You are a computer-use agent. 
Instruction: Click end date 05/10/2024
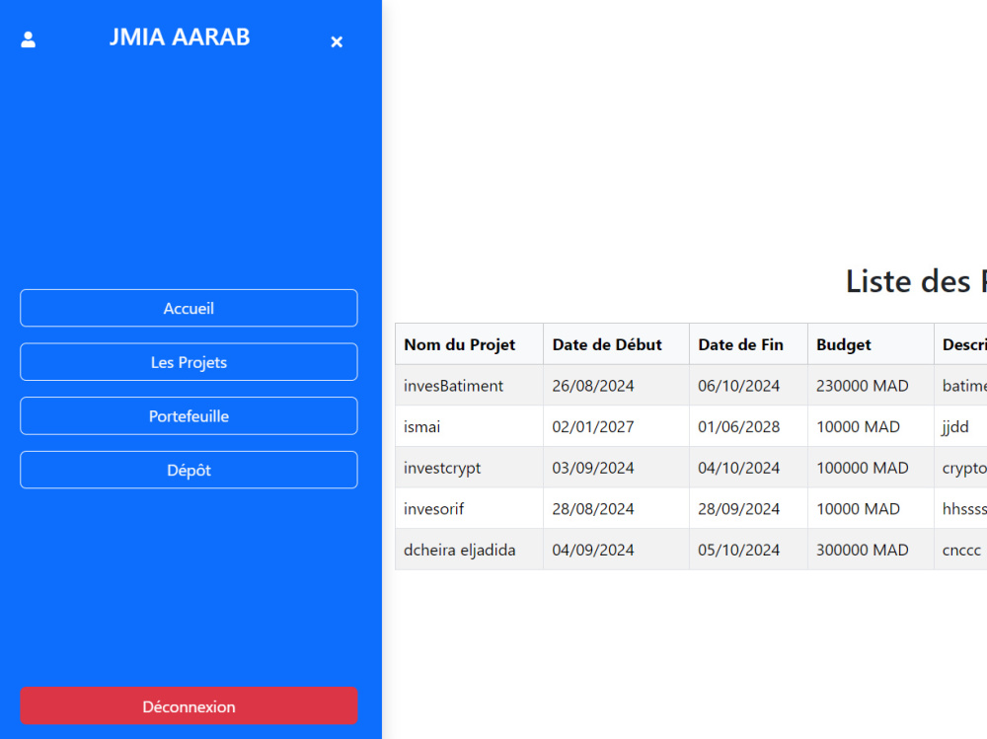click(x=739, y=550)
